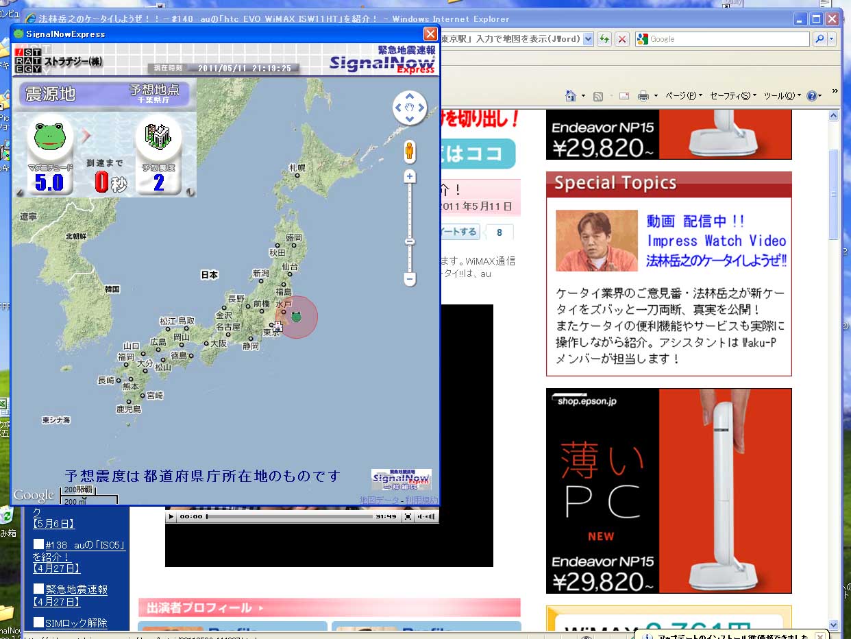Show more IE toolbar commands with chevrons
The image size is (851, 639).
click(835, 91)
